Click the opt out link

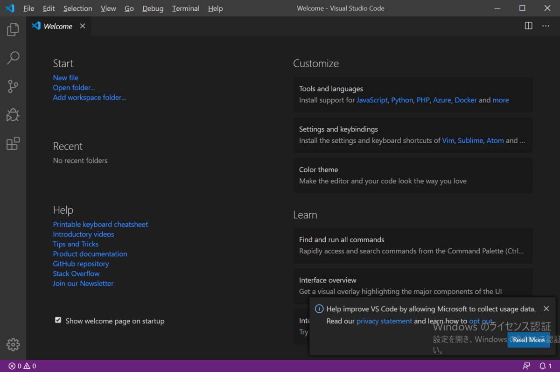(481, 321)
